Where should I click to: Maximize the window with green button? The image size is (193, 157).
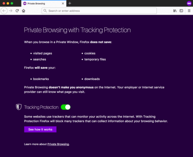(x=12, y=3)
